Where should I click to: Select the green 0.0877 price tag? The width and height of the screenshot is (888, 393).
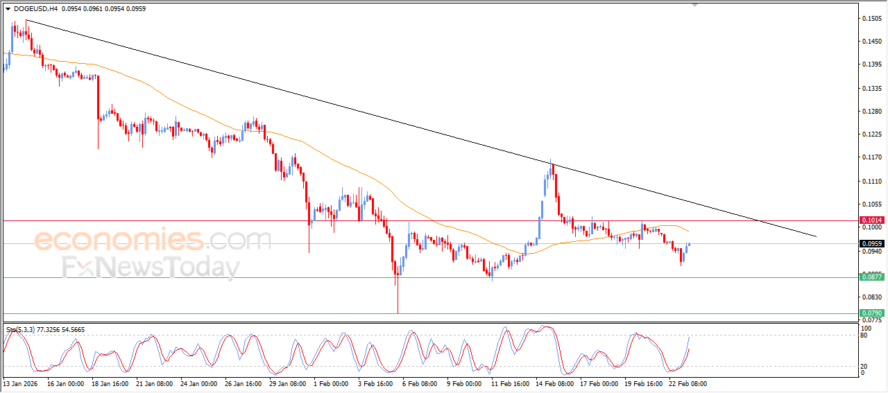(871, 277)
